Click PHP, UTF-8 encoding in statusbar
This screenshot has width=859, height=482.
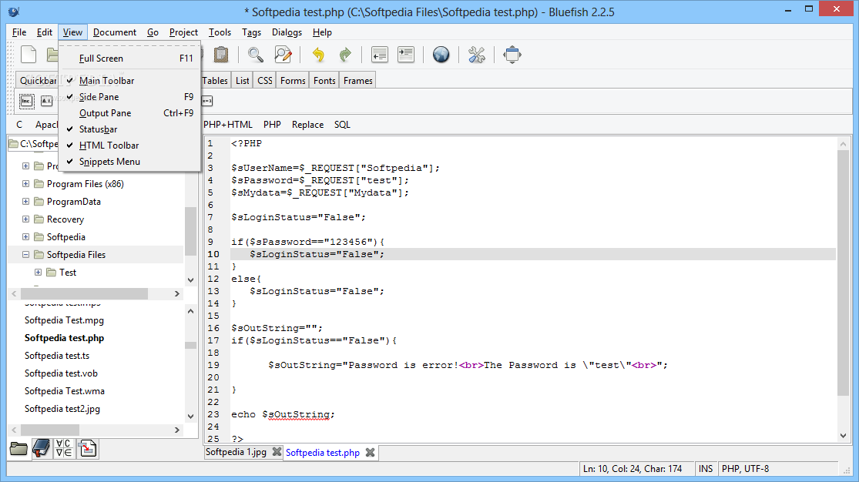(746, 469)
